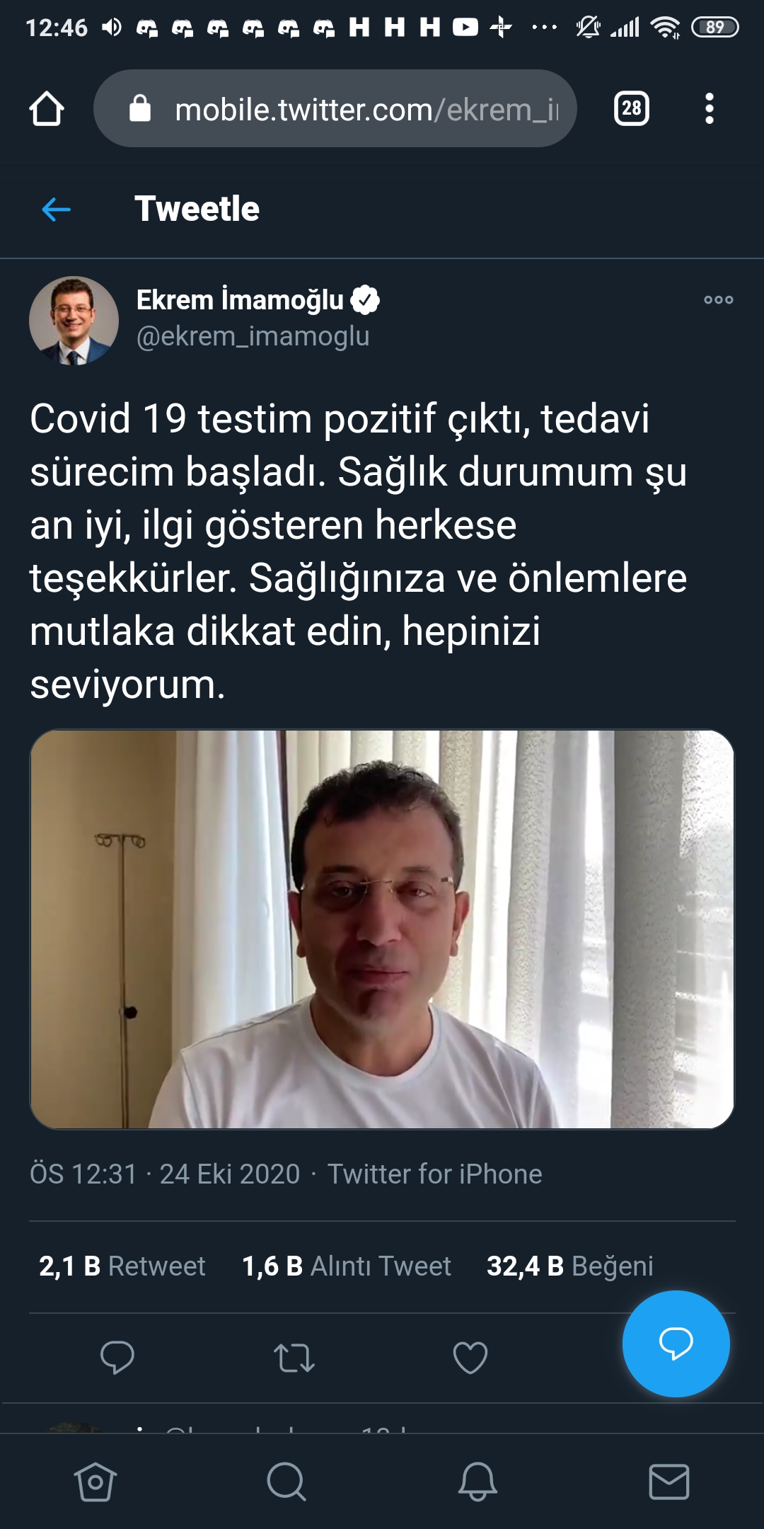
Task: Retweet using the arrows icon
Action: tap(294, 1358)
